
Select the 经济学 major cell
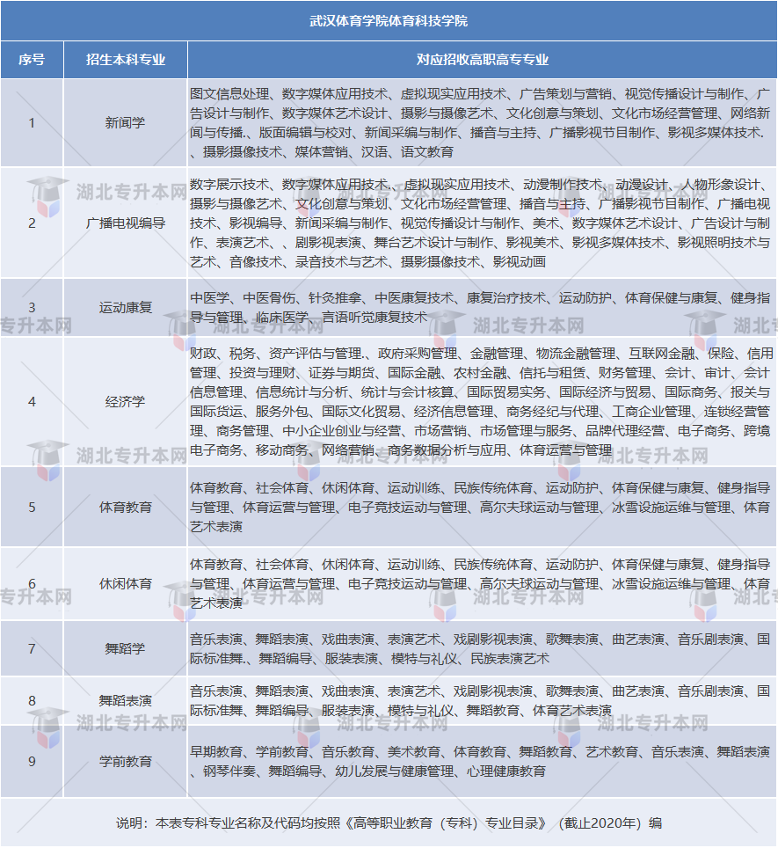pos(126,402)
